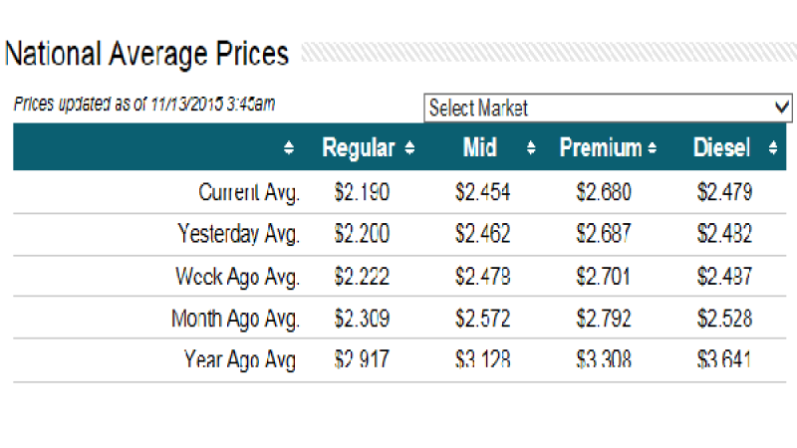
Task: Click sort arrows beside the Regular column
Action: click(x=409, y=149)
